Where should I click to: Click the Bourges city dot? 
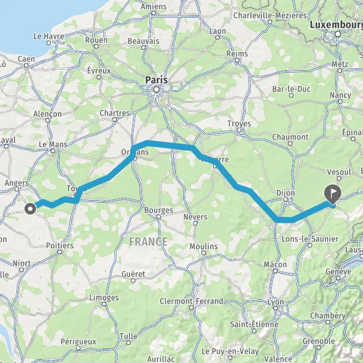159,217
